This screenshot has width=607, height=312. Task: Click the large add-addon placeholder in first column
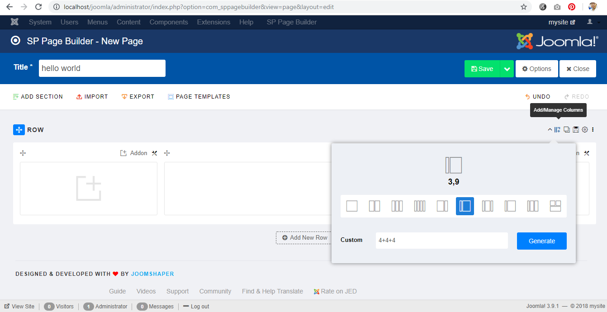tap(89, 189)
